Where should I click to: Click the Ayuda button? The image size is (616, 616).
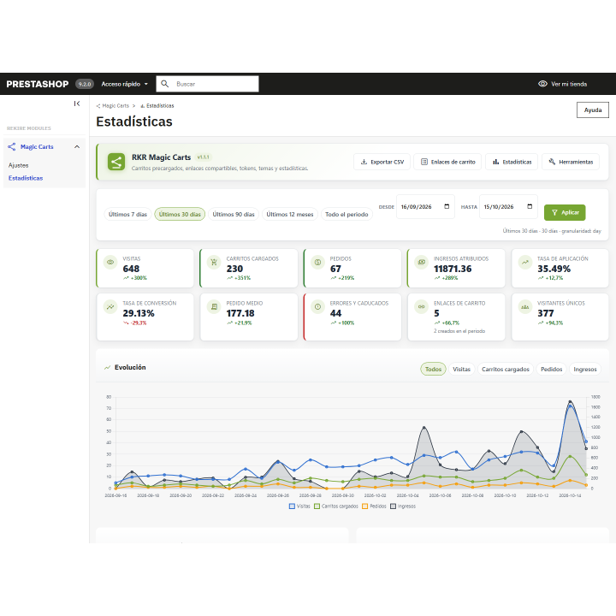coord(593,110)
